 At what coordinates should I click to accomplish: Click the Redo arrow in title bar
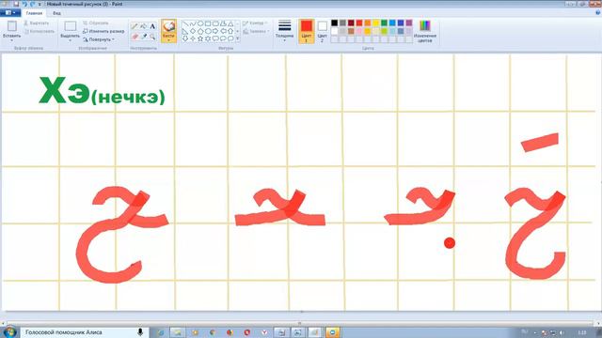[x=32, y=4]
